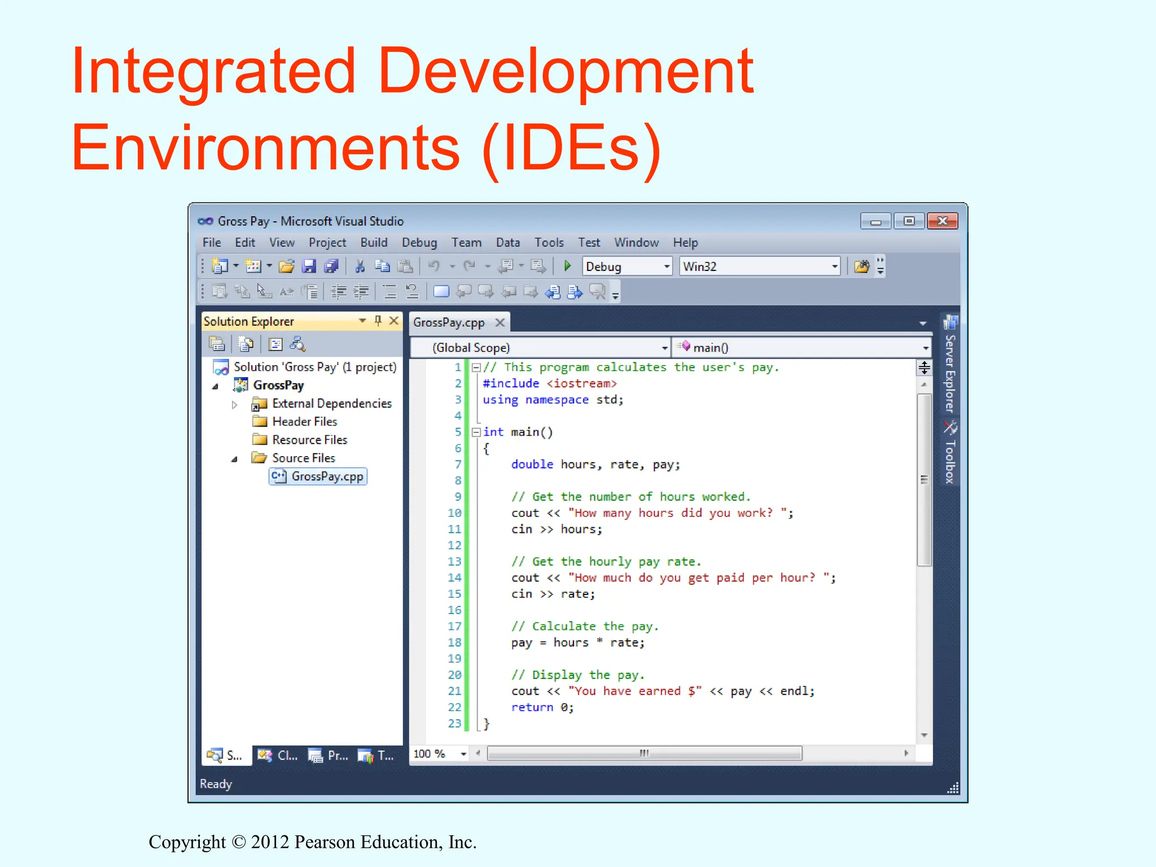Click the horizontal scrollbar thumb in editor

[644, 753]
